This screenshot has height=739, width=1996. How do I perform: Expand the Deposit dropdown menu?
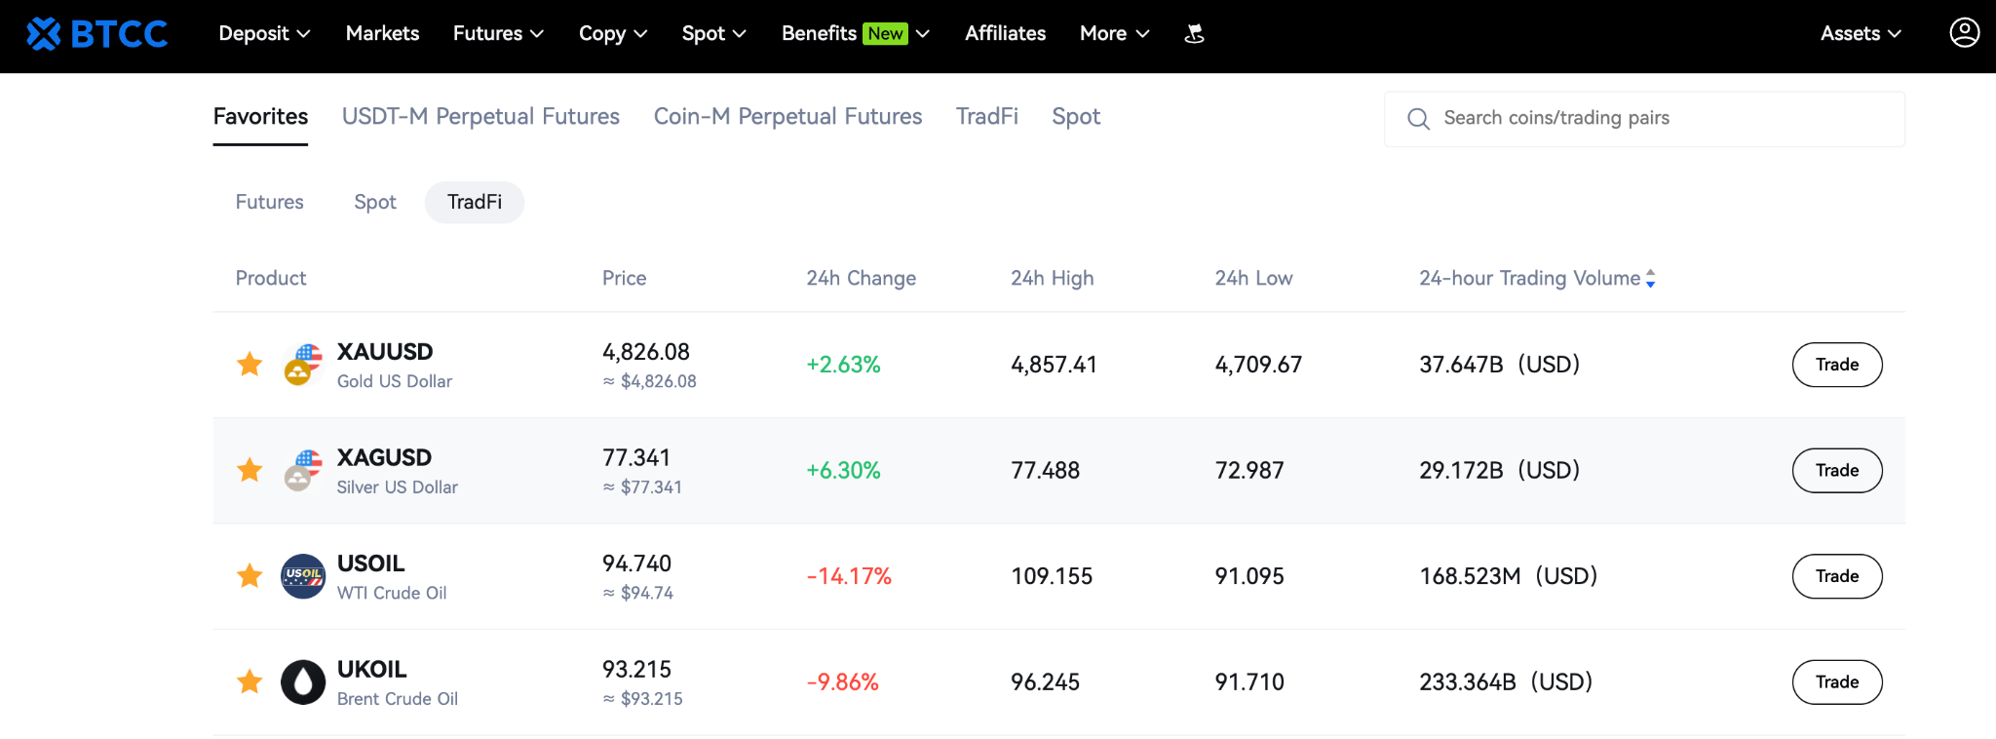pyautogui.click(x=264, y=34)
